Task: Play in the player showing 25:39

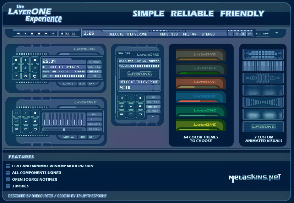Action: (x=26, y=60)
